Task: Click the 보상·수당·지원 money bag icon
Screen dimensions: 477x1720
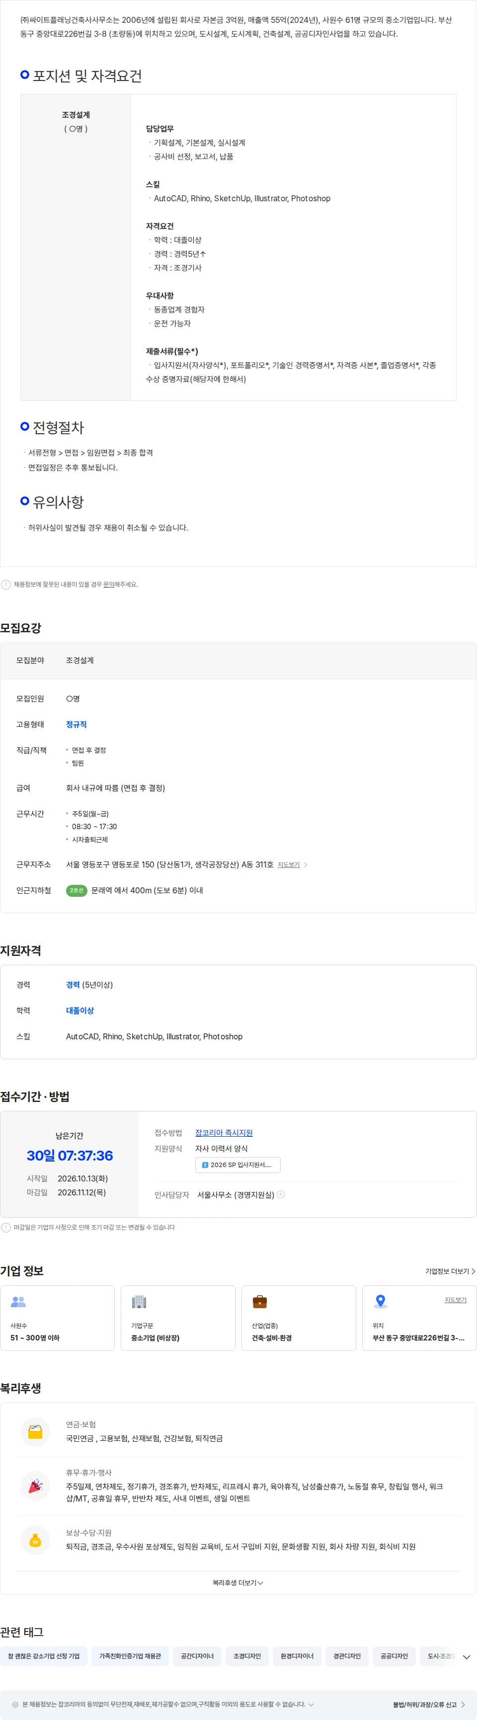Action: (35, 1540)
